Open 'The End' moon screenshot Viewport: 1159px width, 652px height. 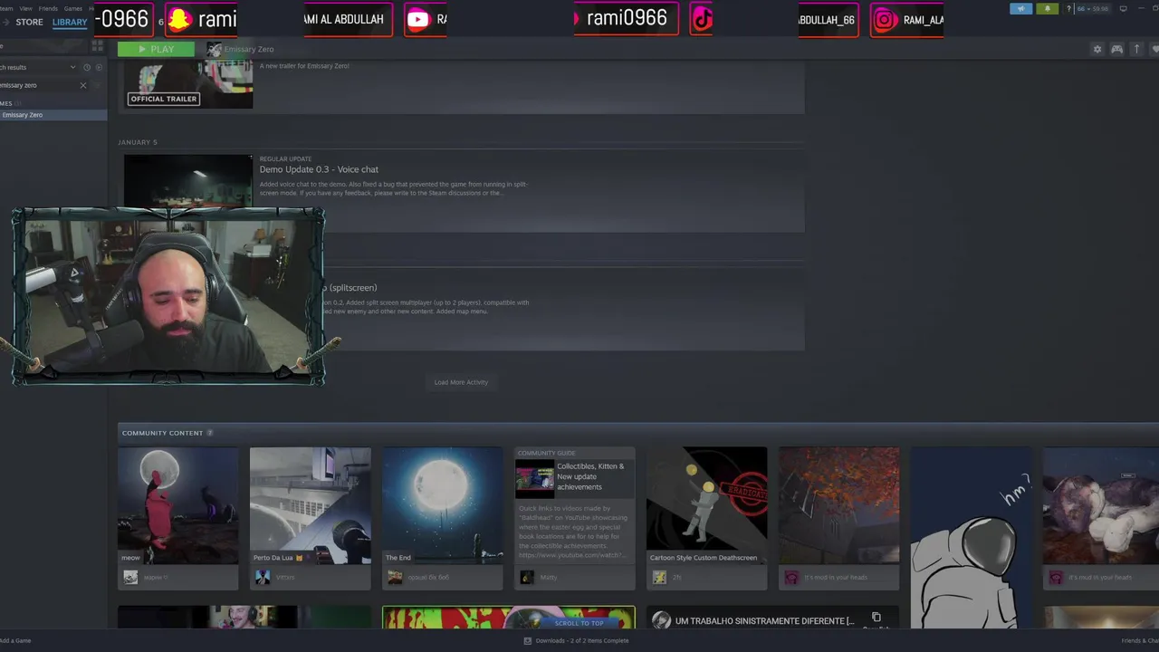coord(442,505)
